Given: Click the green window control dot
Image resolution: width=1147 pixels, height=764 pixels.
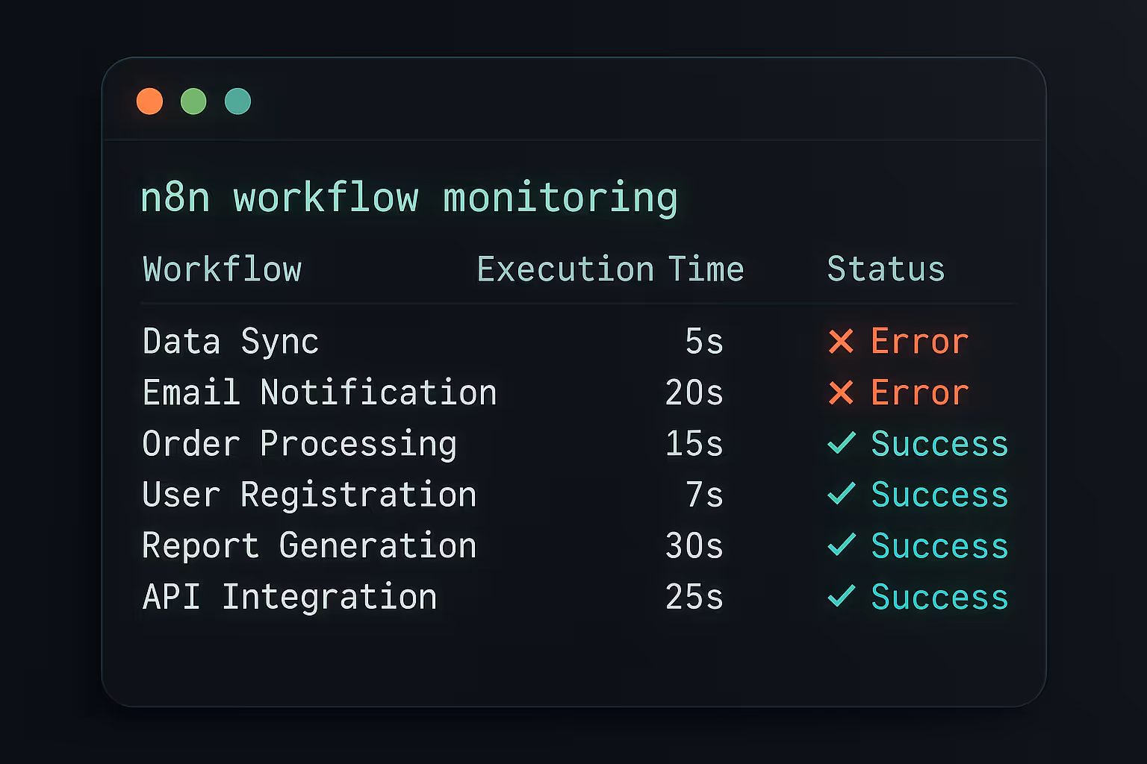Looking at the screenshot, I should (x=193, y=101).
